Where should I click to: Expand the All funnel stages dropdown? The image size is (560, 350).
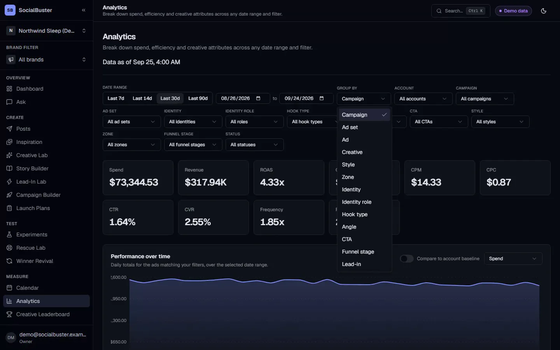pyautogui.click(x=193, y=145)
